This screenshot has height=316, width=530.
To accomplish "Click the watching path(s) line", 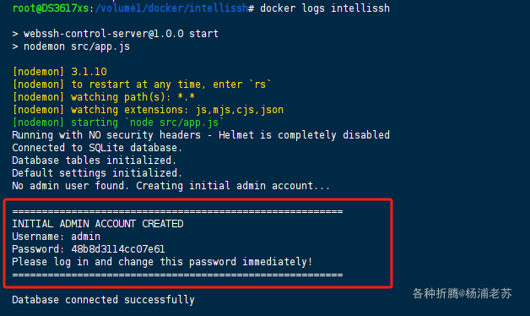I will 104,97.
